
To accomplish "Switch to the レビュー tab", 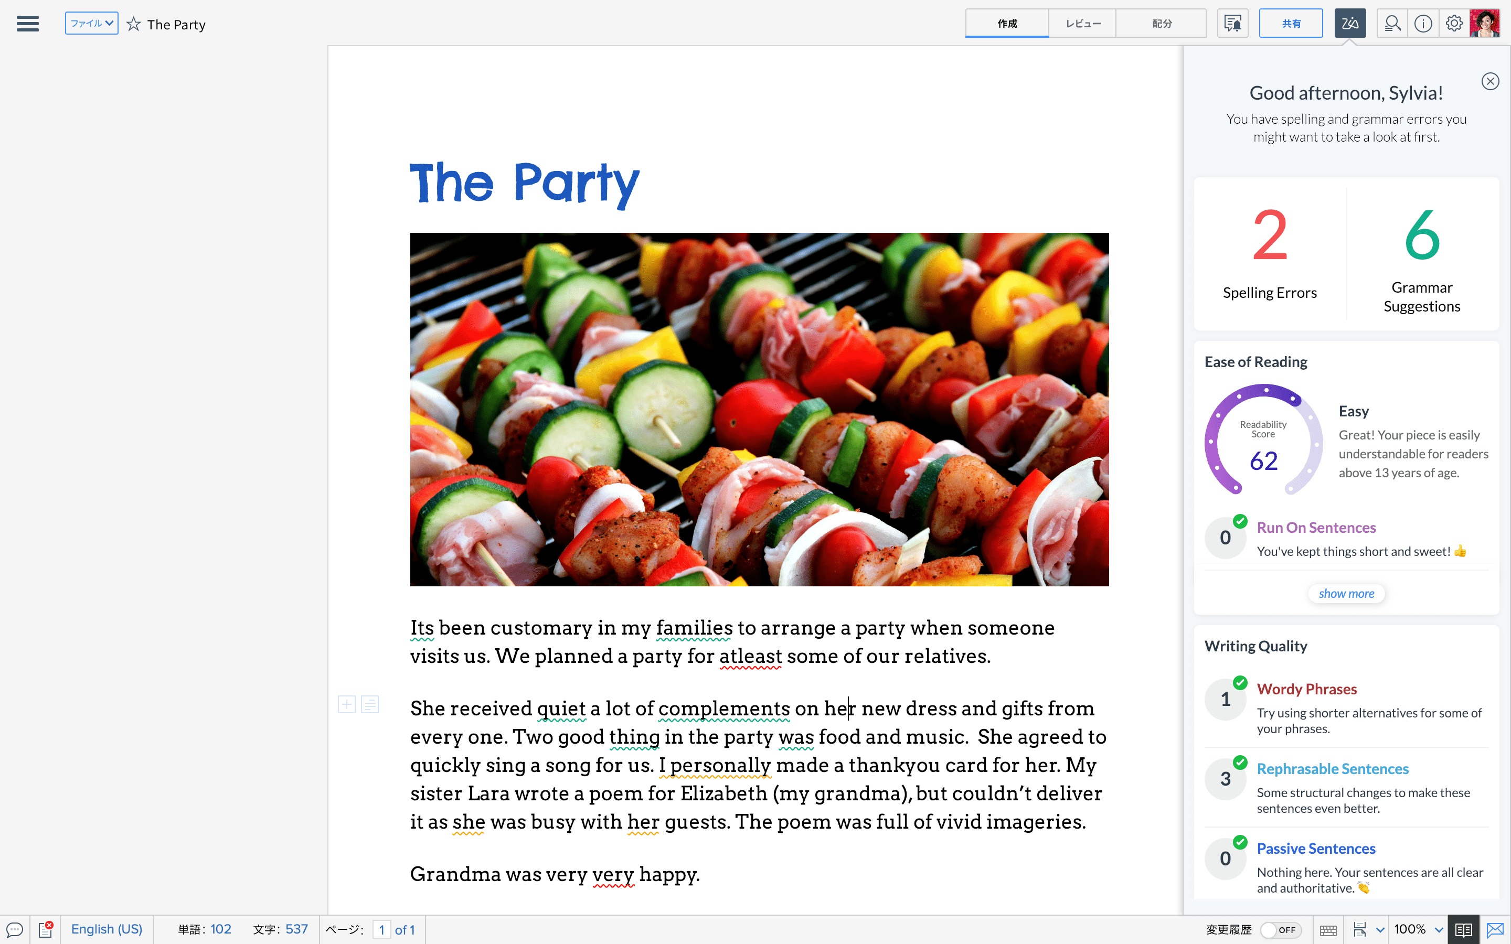I will pos(1082,24).
